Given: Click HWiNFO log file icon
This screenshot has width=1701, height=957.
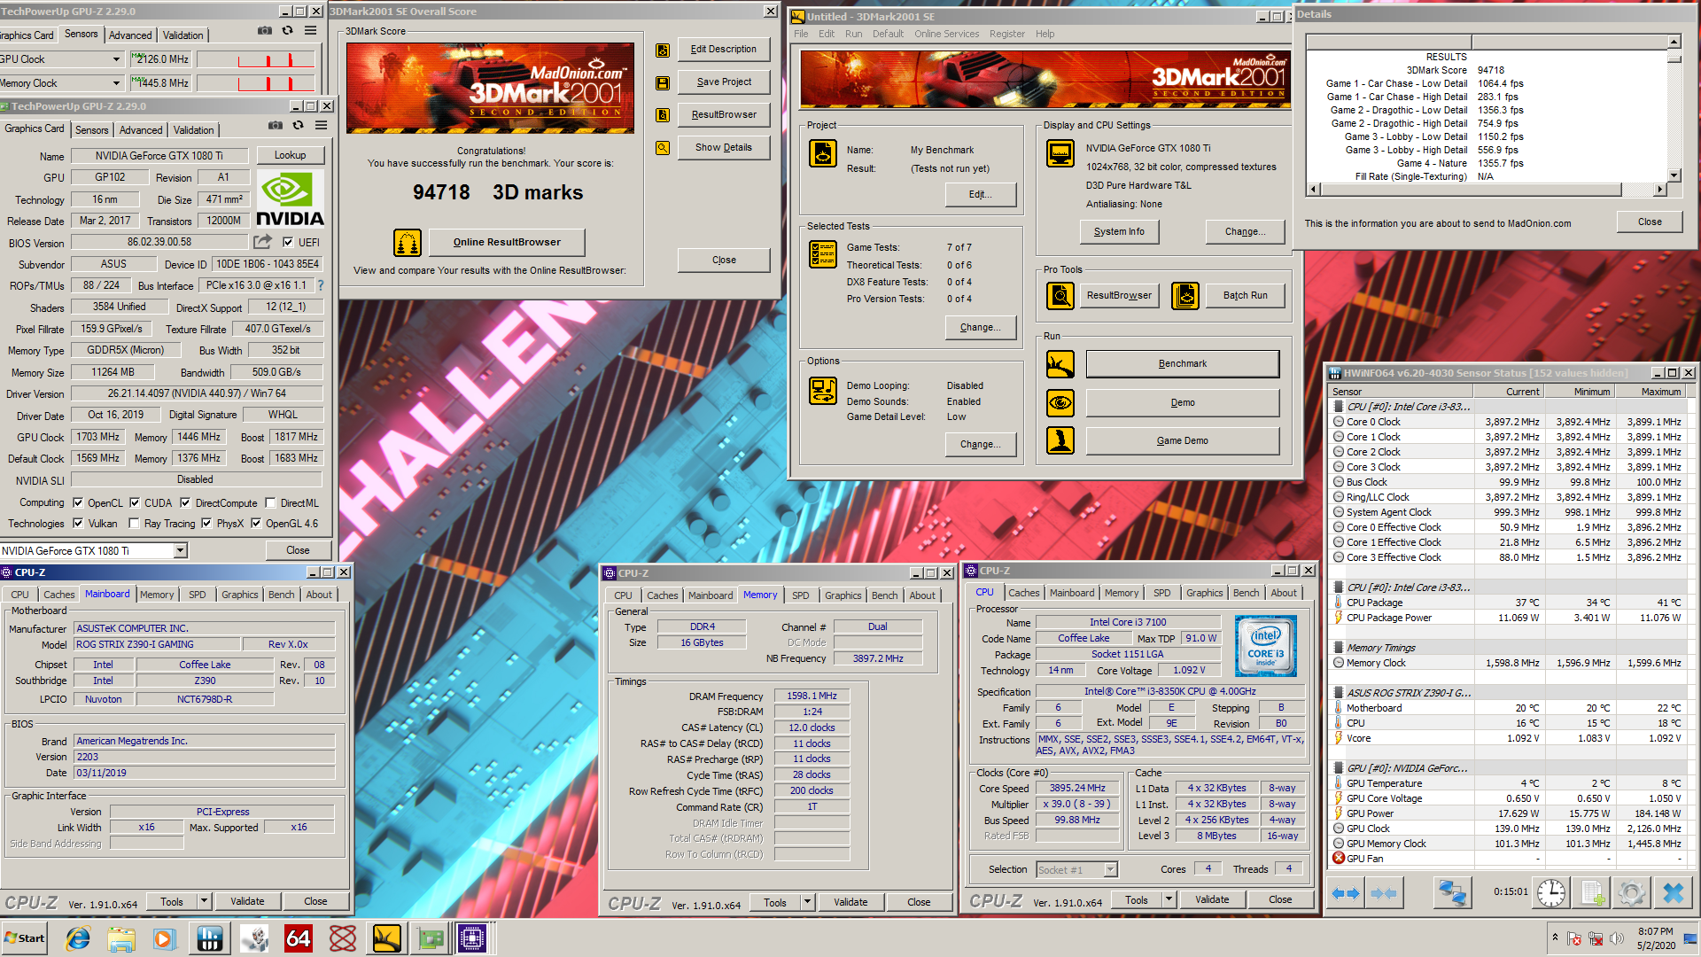Looking at the screenshot, I should pyautogui.click(x=1592, y=893).
